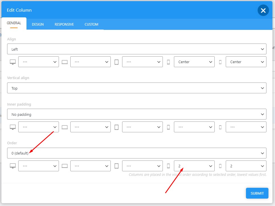Open the desktop Order dropdown

point(39,166)
